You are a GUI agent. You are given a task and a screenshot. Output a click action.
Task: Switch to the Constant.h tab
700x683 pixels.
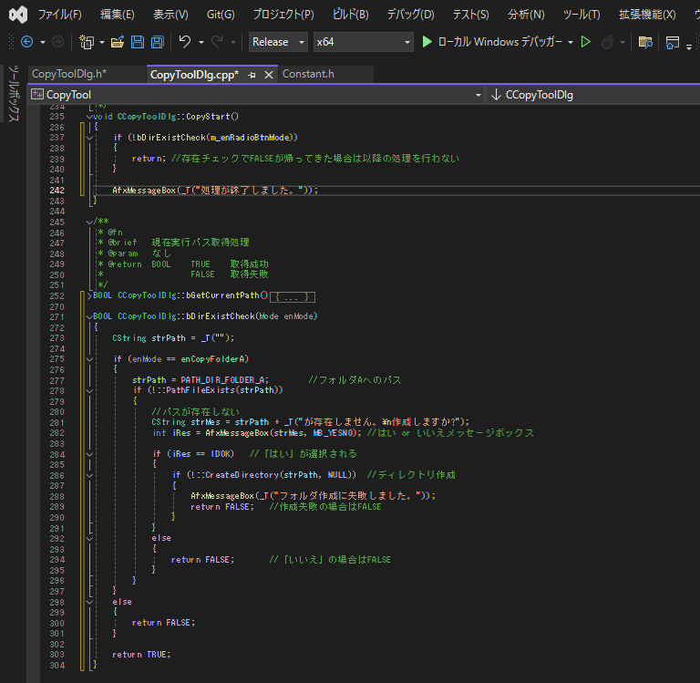click(309, 75)
